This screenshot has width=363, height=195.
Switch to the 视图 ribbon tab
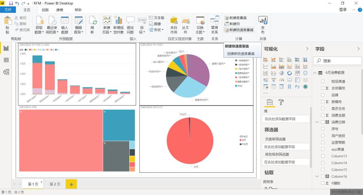[x=45, y=10]
